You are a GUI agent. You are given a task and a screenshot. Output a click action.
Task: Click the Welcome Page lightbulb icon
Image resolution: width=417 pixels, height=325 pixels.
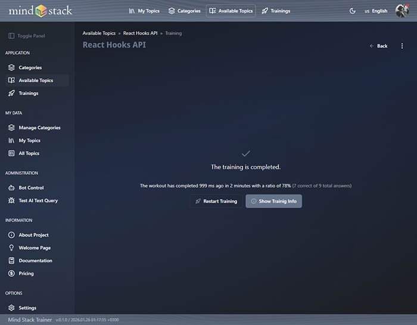pyautogui.click(x=11, y=247)
